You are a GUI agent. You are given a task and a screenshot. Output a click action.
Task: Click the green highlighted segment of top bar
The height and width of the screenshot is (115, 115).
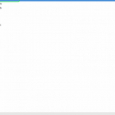click(x=9, y=1)
